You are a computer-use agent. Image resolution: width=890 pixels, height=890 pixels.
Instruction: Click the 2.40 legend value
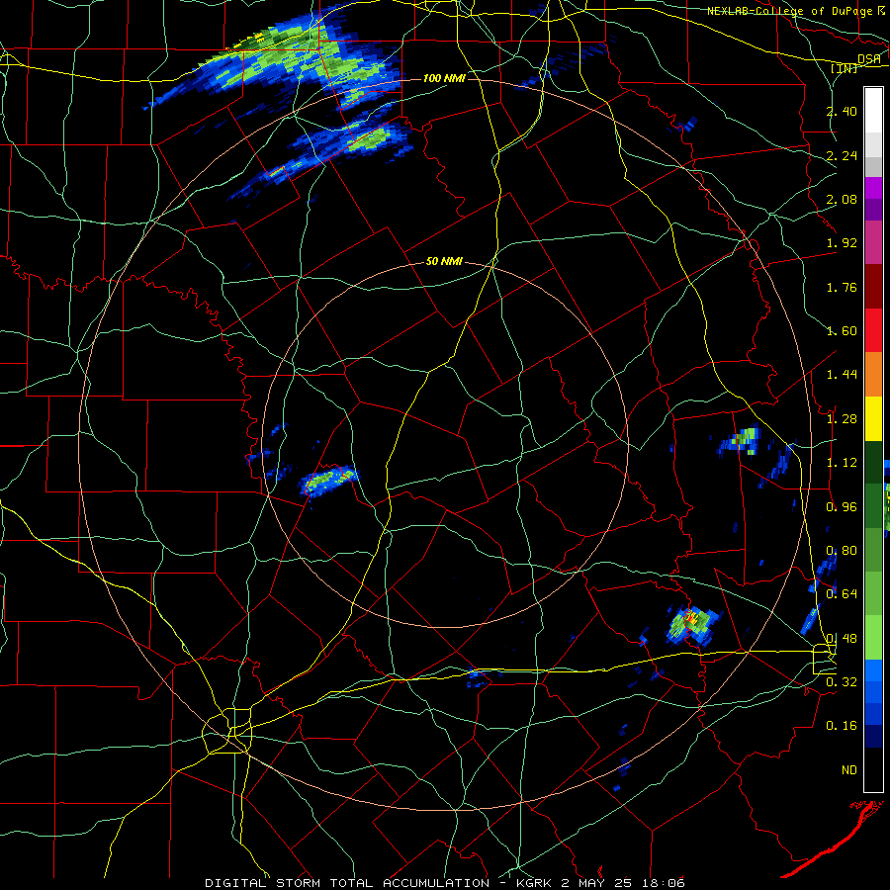(842, 111)
